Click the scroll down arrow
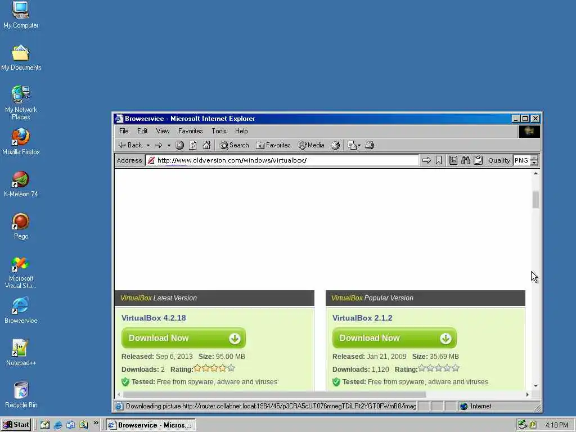 pos(535,386)
